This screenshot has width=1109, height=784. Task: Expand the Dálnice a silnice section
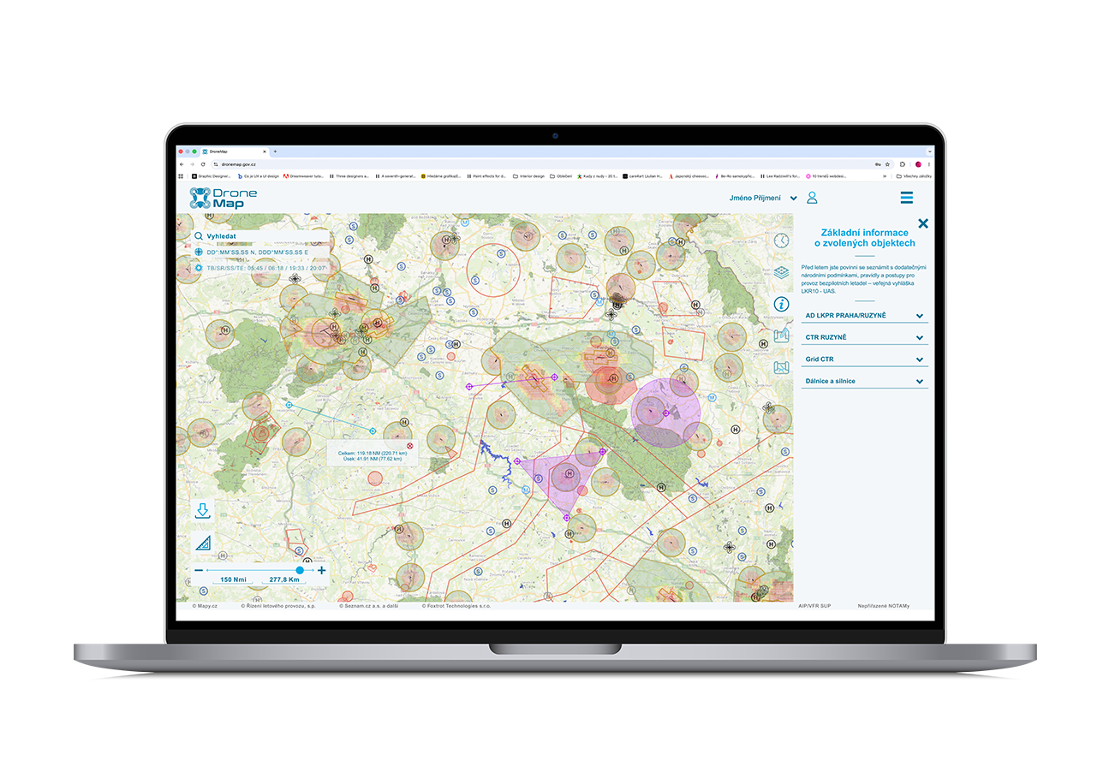pos(865,381)
